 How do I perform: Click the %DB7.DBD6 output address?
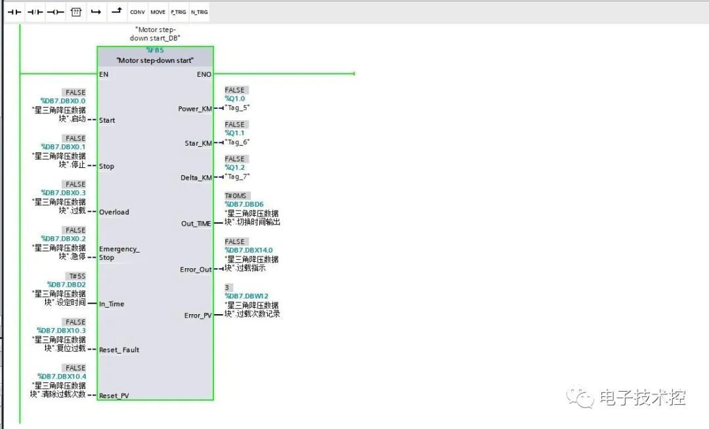pyautogui.click(x=244, y=204)
